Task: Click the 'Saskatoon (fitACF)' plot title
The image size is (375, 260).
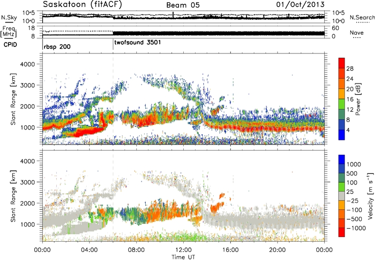Action: click(82, 5)
